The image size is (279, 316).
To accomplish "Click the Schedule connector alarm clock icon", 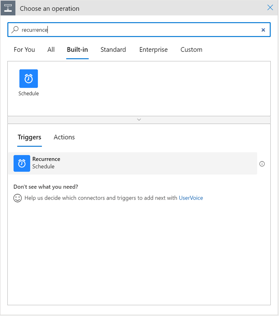I will click(x=28, y=78).
